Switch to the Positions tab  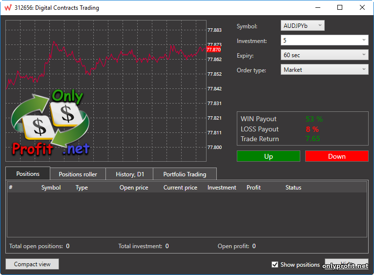click(28, 173)
